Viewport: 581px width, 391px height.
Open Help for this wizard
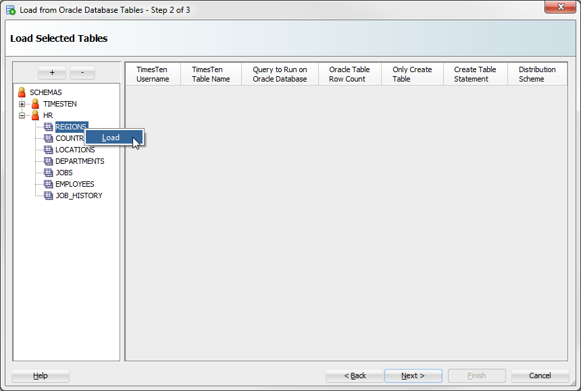tap(41, 375)
